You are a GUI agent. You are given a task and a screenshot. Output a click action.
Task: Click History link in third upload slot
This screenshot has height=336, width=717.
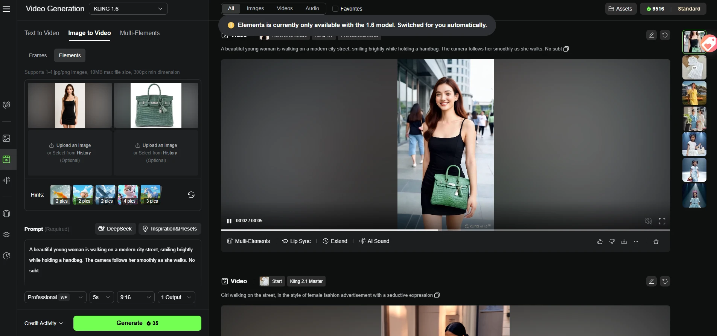[x=84, y=153]
